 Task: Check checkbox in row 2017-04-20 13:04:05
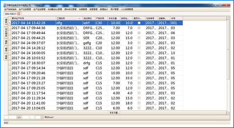click(139, 108)
